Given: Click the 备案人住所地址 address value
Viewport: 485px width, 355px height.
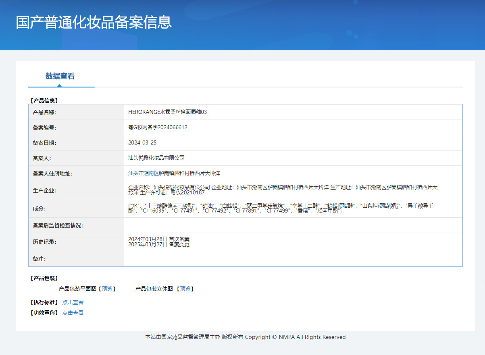Looking at the screenshot, I should pyautogui.click(x=174, y=173).
